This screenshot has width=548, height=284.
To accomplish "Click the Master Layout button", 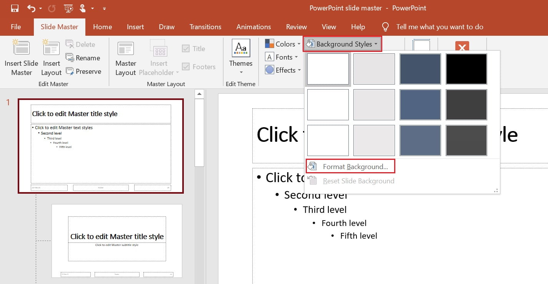I will pyautogui.click(x=125, y=58).
